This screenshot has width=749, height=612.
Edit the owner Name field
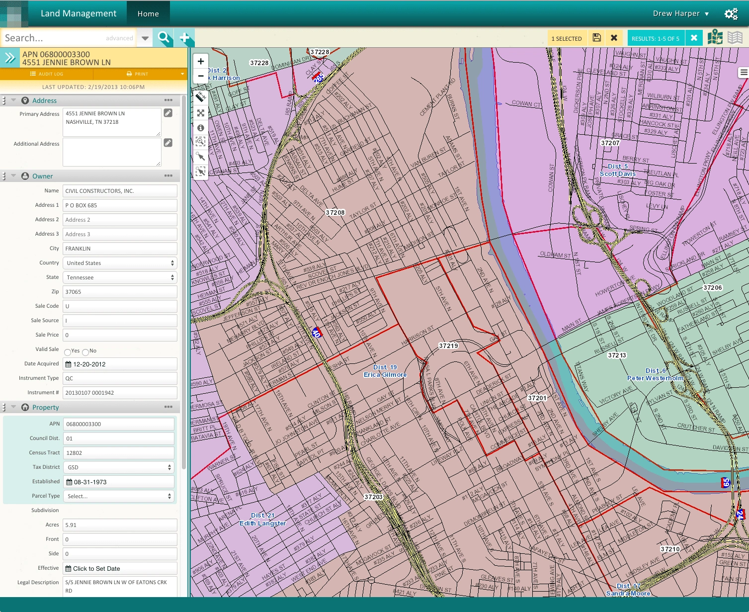(120, 191)
